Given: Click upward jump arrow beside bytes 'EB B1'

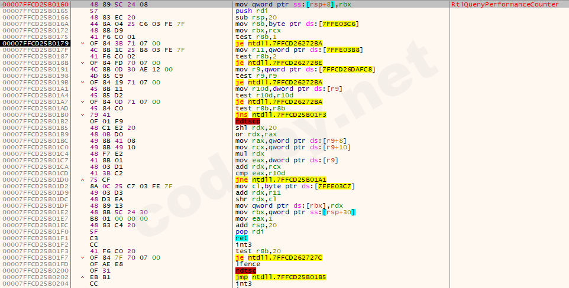Looking at the screenshot, I should [83, 278].
